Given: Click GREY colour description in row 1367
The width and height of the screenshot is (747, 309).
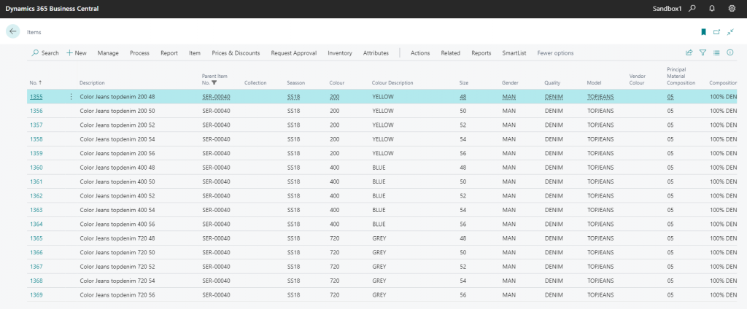Looking at the screenshot, I should click(x=379, y=267).
